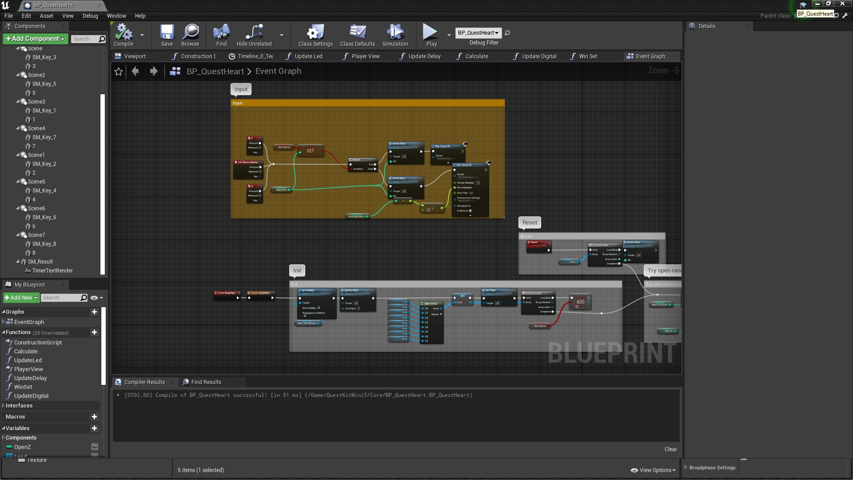This screenshot has width=853, height=480.
Task: Open the Debug menu
Action: click(x=90, y=16)
